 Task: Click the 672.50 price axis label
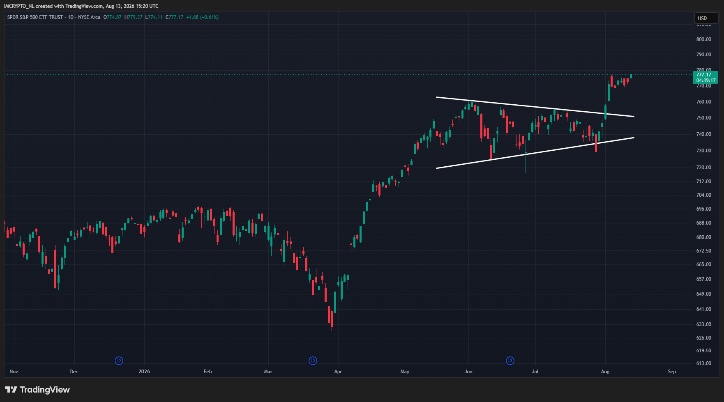(x=704, y=251)
